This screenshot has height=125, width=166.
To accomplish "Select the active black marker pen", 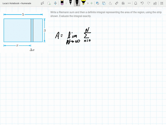I will [76, 3].
